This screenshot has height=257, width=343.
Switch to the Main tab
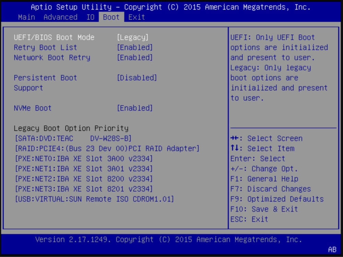[26, 17]
